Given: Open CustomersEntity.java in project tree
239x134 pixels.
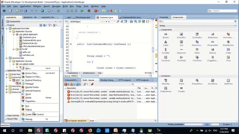Looking at the screenshot, I should click(x=31, y=40).
